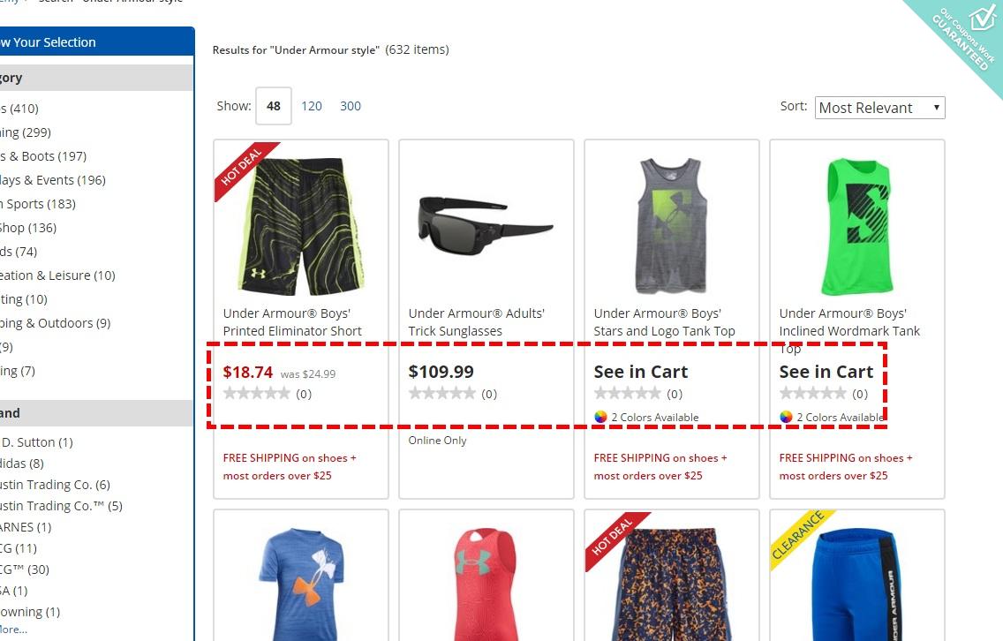
Task: Open Under Armour Boys' Printed Eliminator Short link
Action: [x=292, y=322]
